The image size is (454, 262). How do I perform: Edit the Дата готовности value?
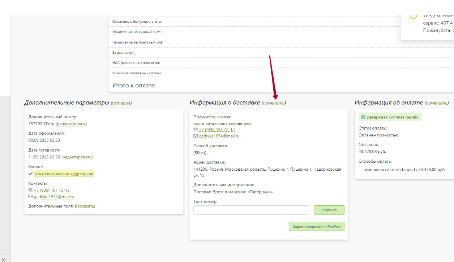[77, 157]
